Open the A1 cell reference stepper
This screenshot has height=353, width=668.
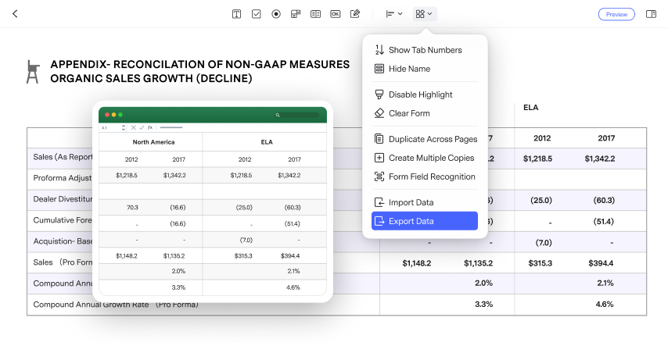tap(123, 127)
